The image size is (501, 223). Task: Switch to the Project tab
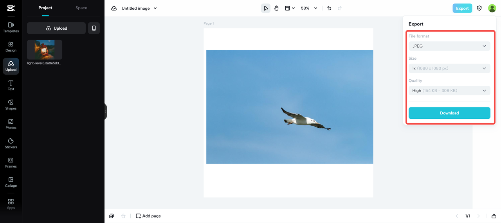(45, 8)
